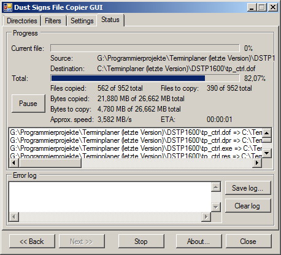
Task: Select the tp_ctrl.res row in file list
Action: (x=136, y=156)
